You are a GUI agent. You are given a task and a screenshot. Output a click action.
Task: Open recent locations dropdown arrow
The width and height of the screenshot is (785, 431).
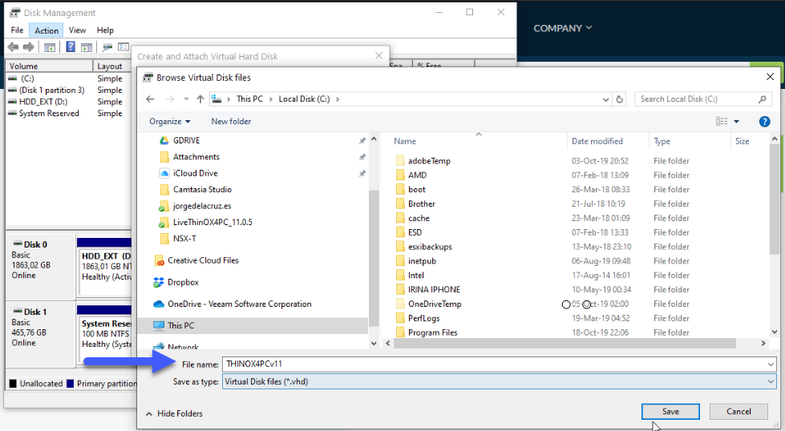pyautogui.click(x=186, y=99)
